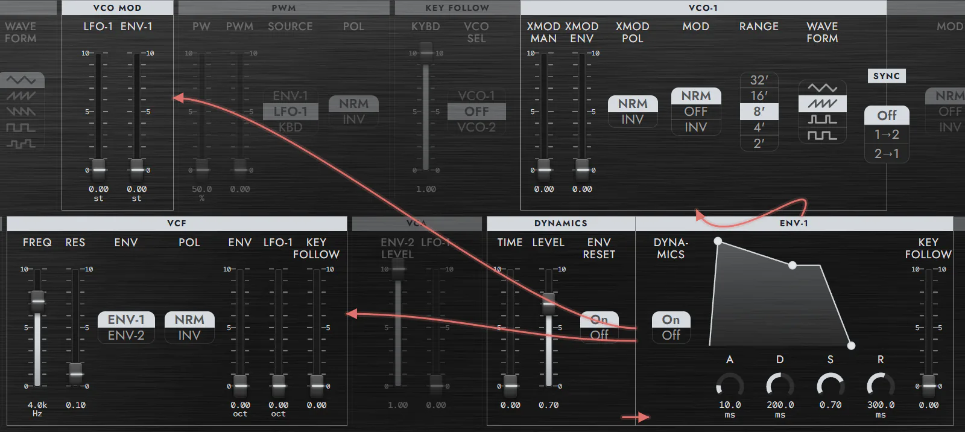This screenshot has height=432, width=965.
Task: Select the sample-and-hold wave in the LFO waveform list
Action: click(x=22, y=144)
